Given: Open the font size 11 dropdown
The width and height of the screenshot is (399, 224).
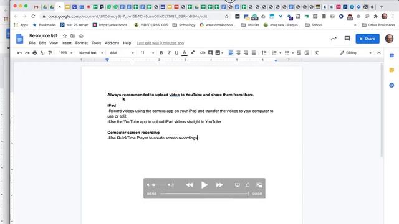Looking at the screenshot, I should pyautogui.click(x=147, y=52).
